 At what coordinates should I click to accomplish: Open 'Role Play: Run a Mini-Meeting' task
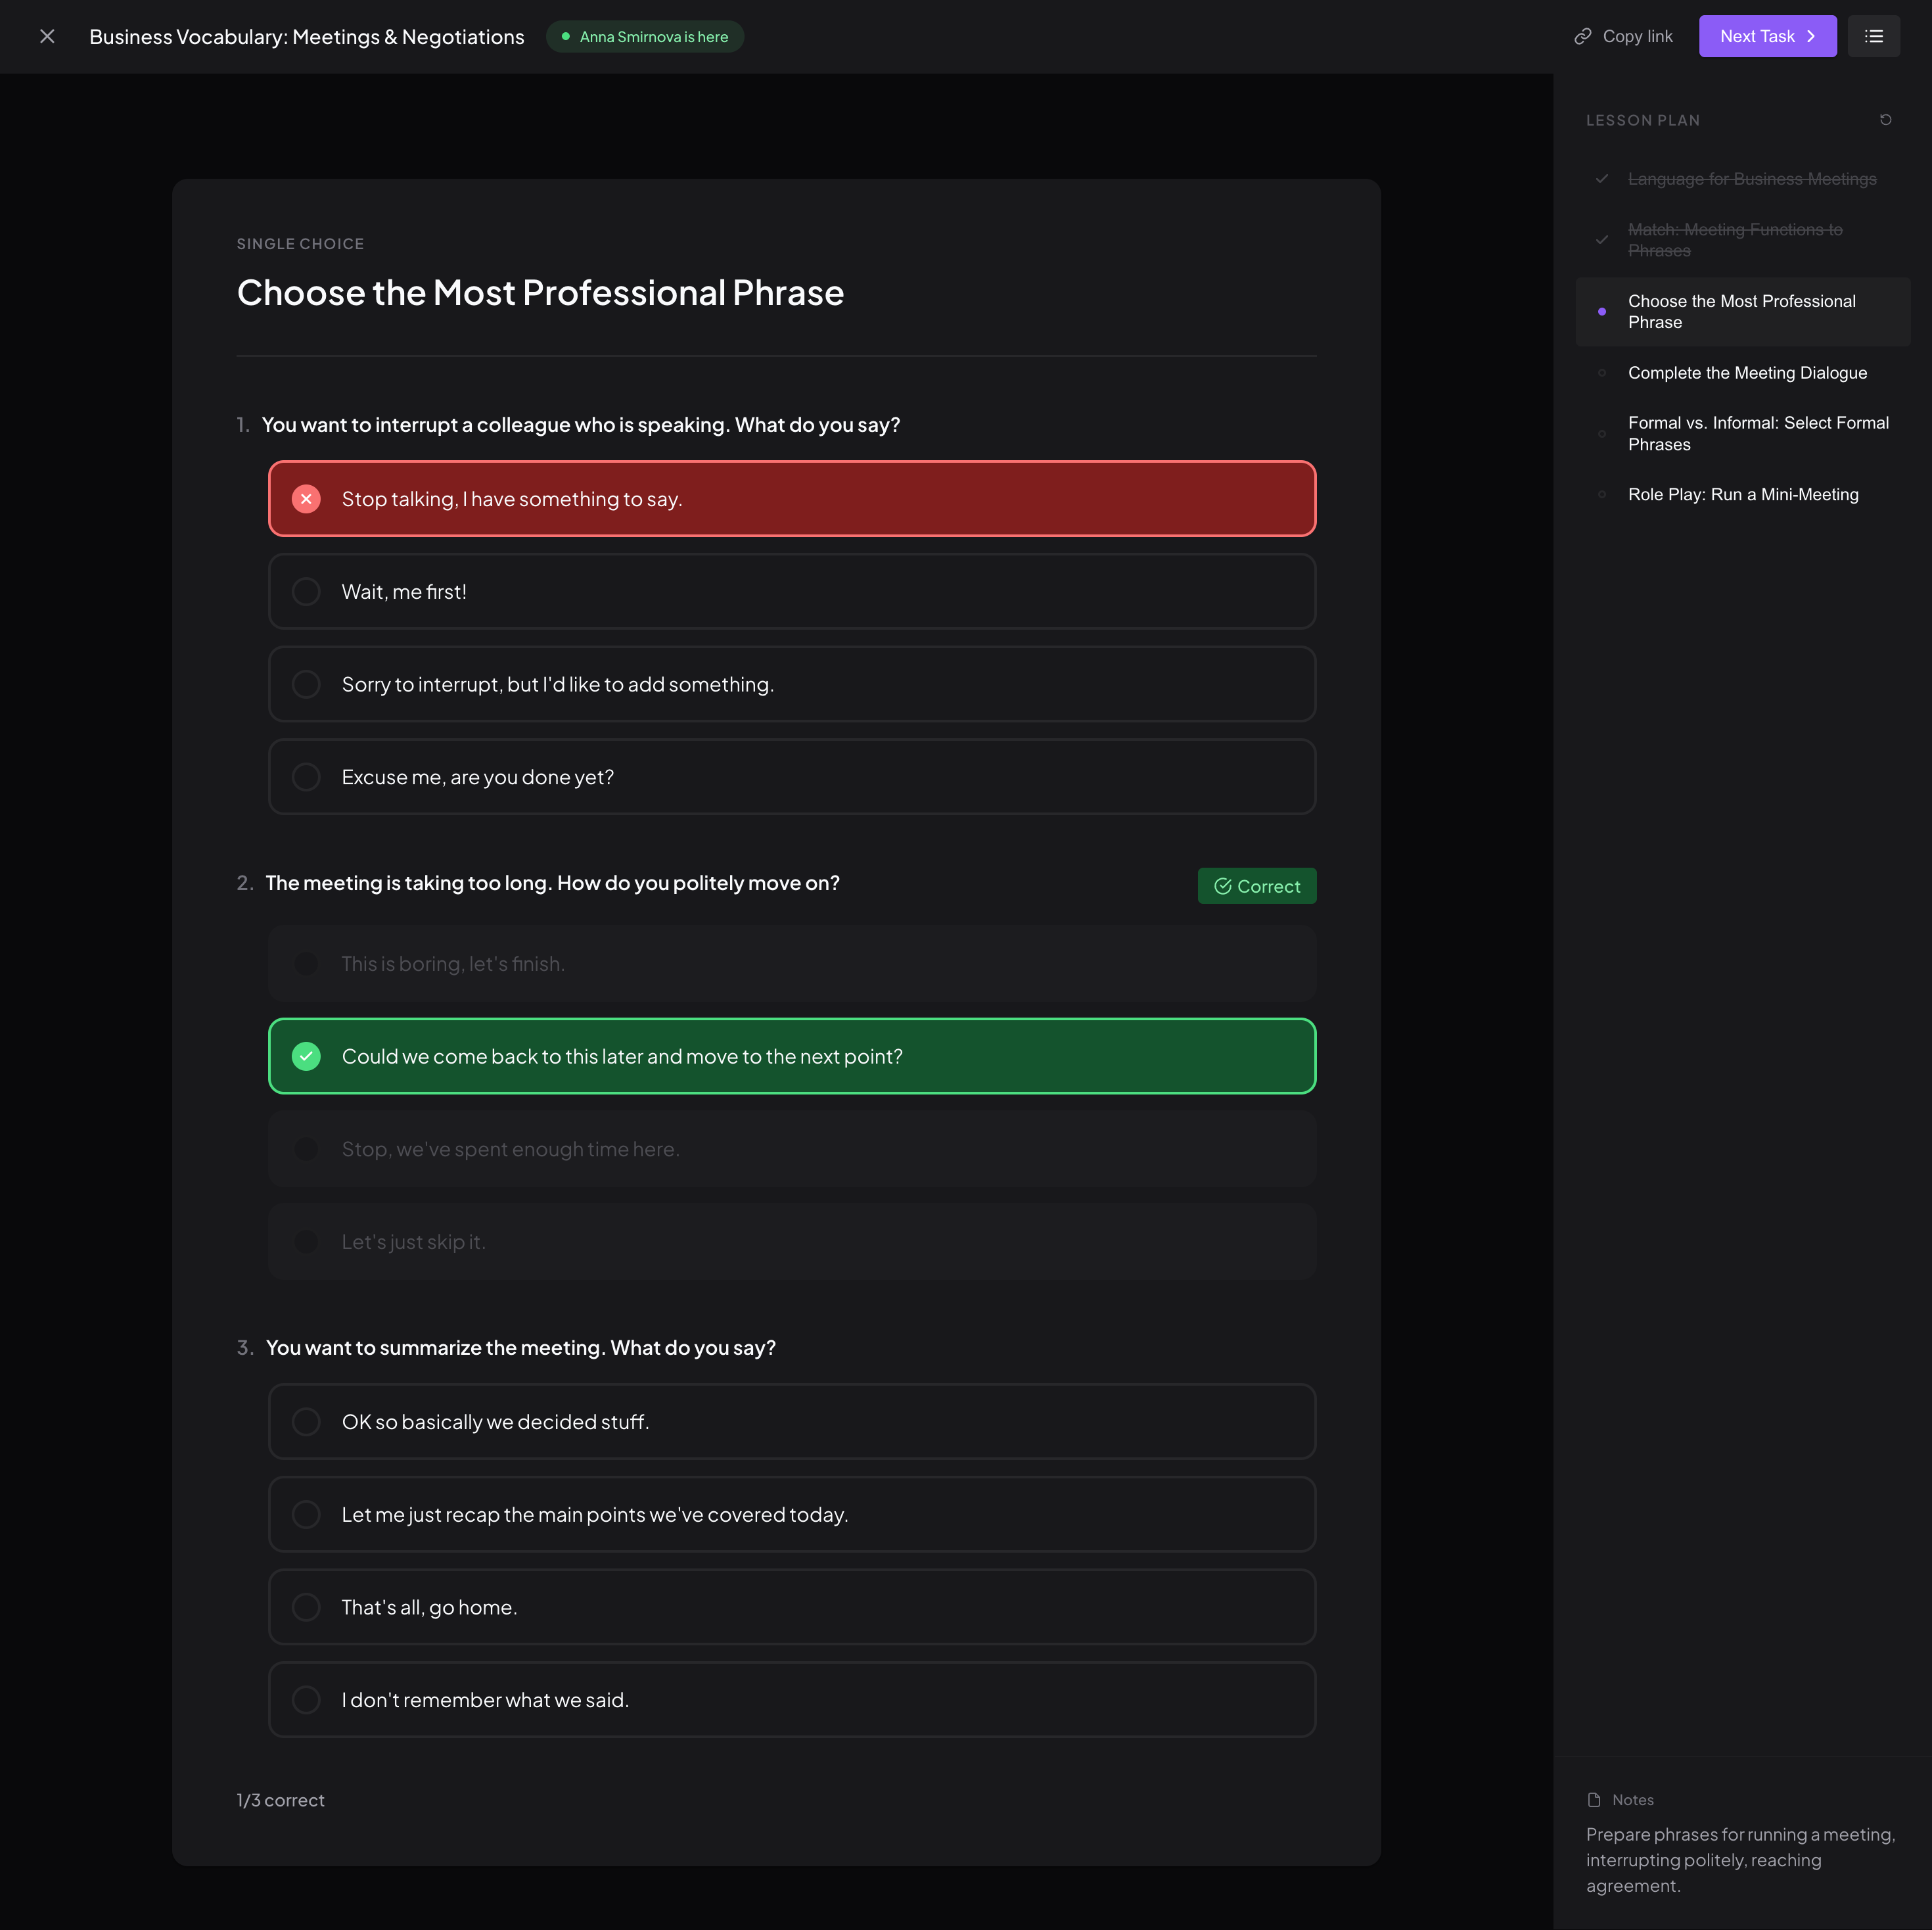point(1743,495)
